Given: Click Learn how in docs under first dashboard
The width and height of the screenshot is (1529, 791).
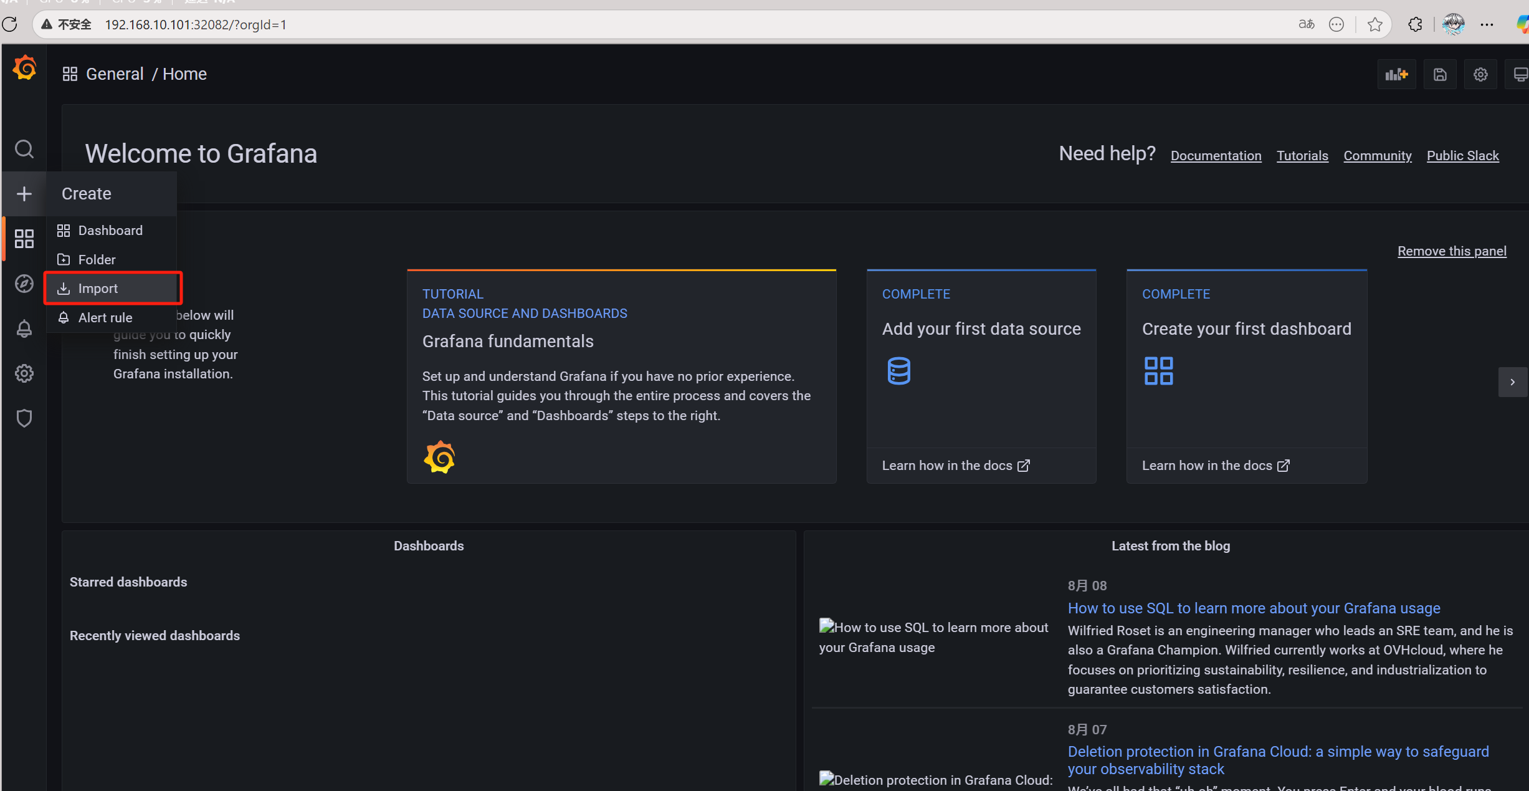Looking at the screenshot, I should point(1216,466).
